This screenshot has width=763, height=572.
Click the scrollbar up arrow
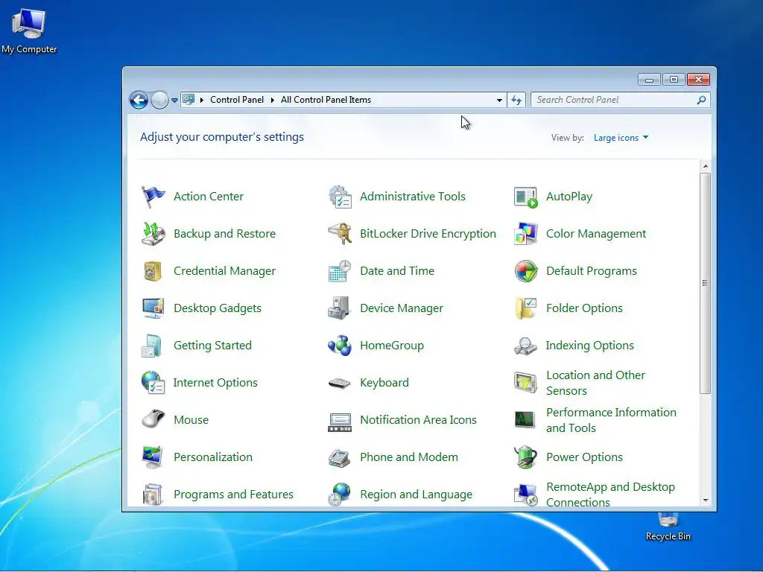705,166
